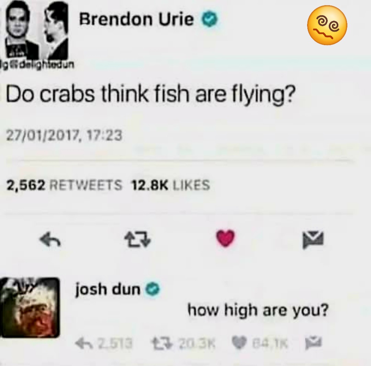371x366 pixels.
Task: Open Brendon Urie's profile name
Action: click(136, 19)
